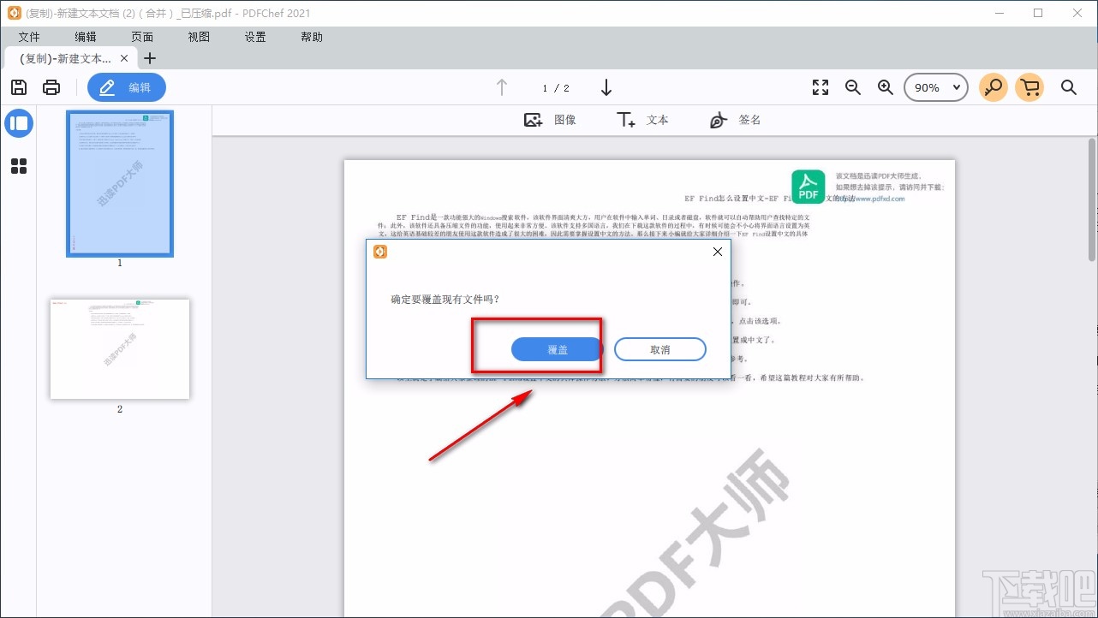Image resolution: width=1098 pixels, height=618 pixels.
Task: Switch to fullscreen view mode
Action: pos(820,86)
